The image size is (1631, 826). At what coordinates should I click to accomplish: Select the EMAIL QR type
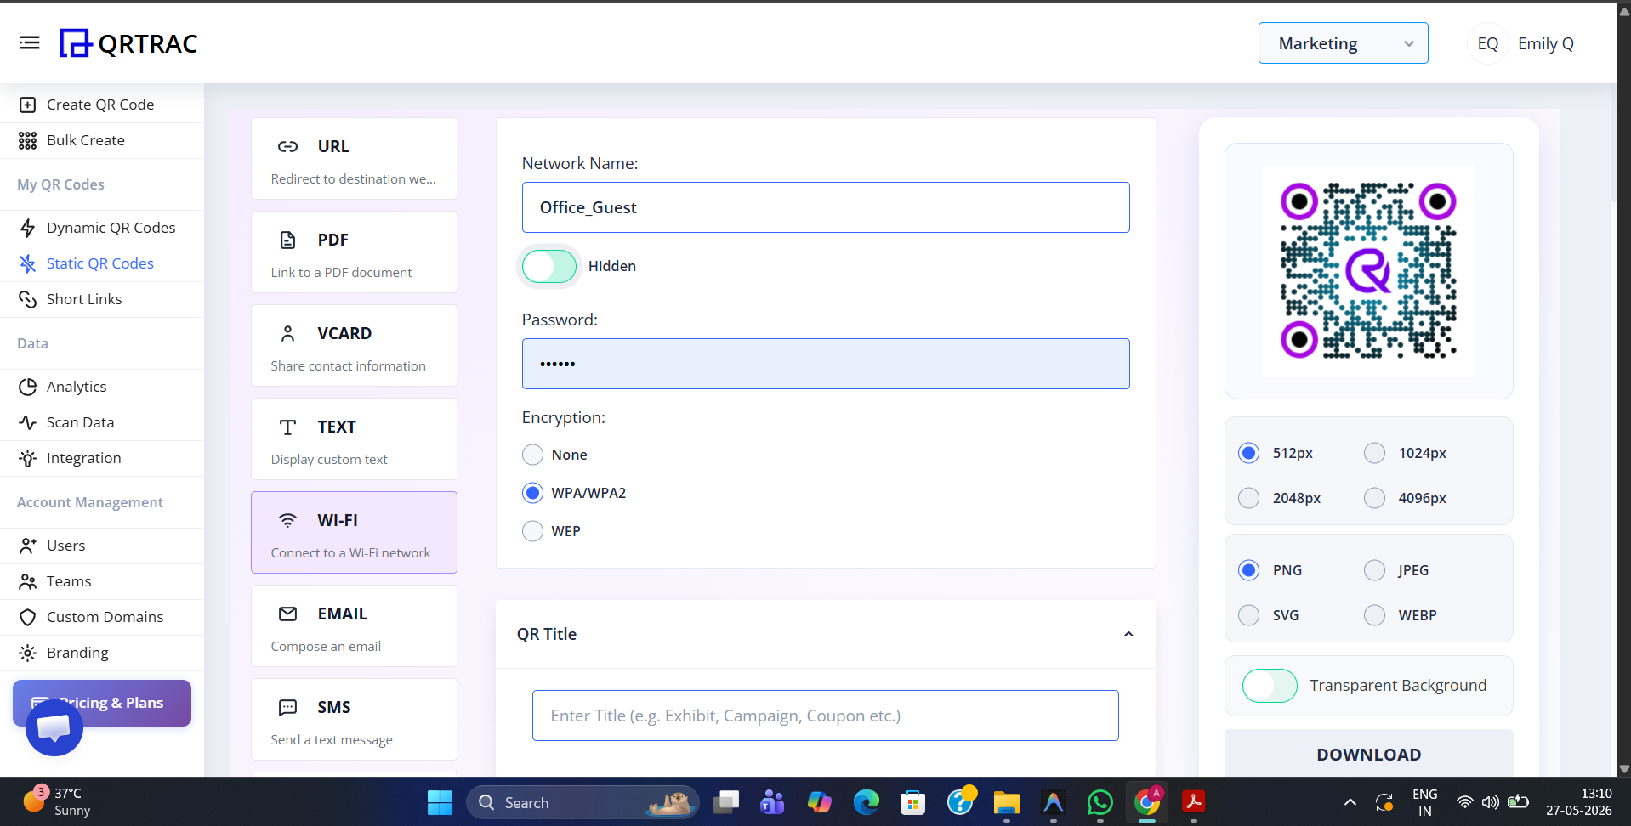354,626
